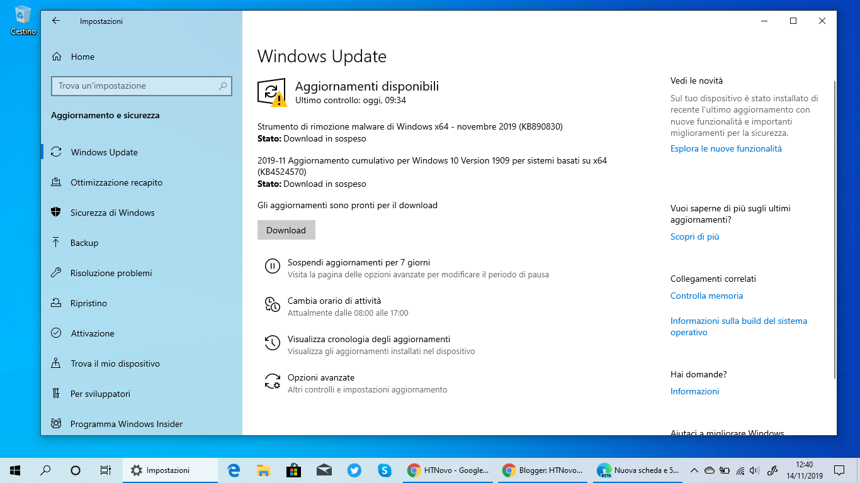This screenshot has width=860, height=483.
Task: Click the Per sviluppatori tools icon
Action: [x=56, y=394]
